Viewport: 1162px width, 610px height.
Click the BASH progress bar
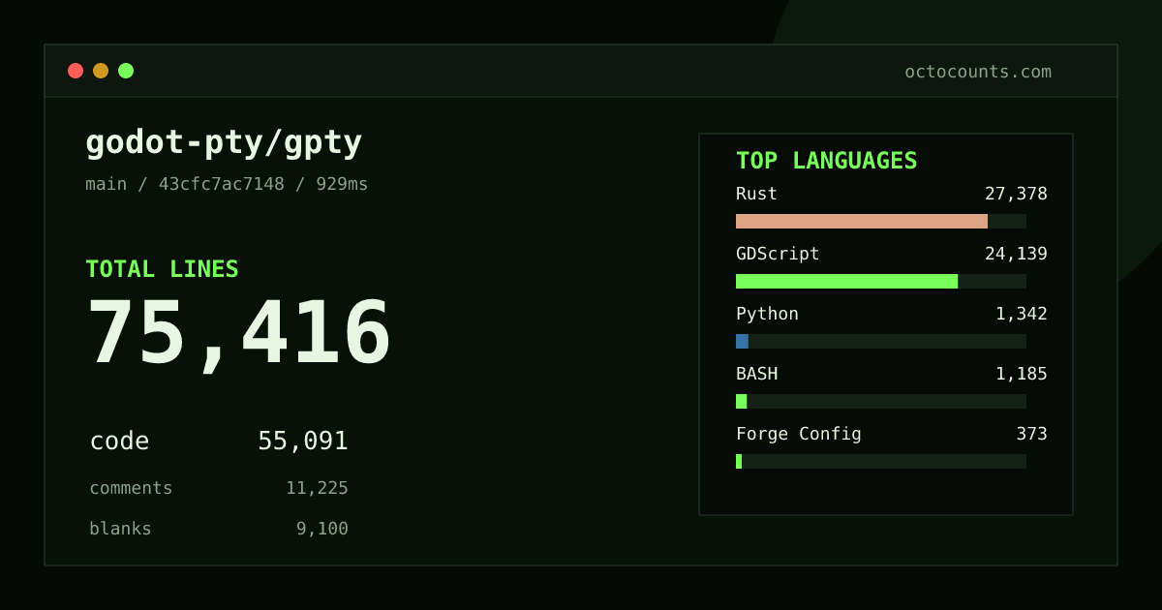(881, 401)
